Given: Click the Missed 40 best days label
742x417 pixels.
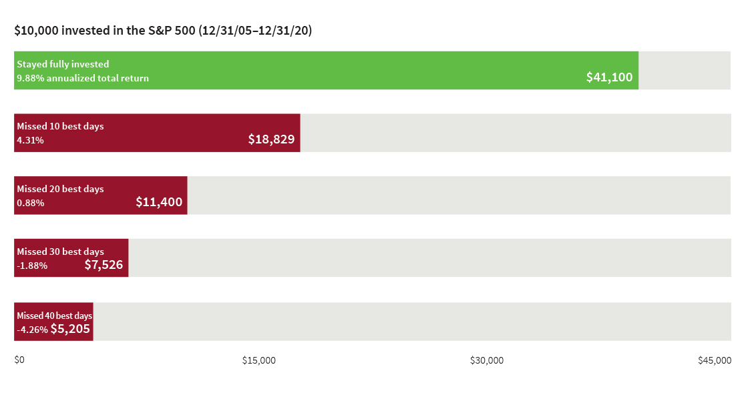Looking at the screenshot, I should pyautogui.click(x=54, y=316).
